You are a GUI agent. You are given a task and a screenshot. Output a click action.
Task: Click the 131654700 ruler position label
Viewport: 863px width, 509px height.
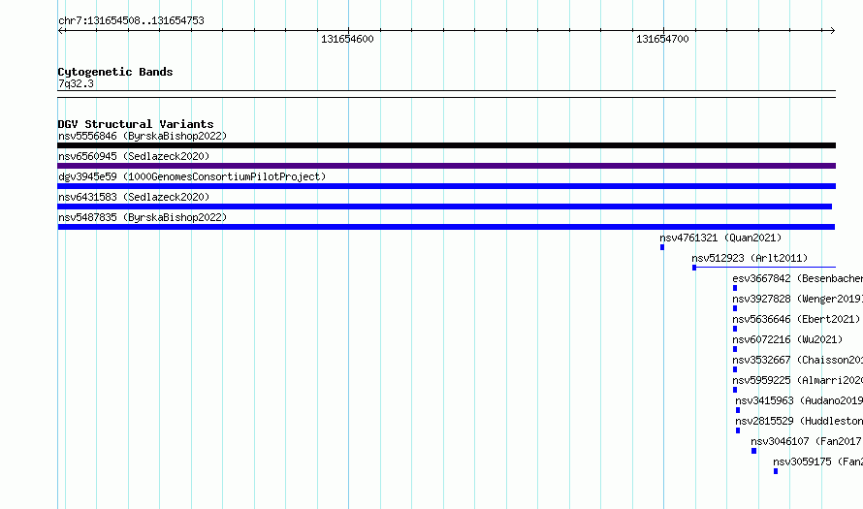[x=662, y=39]
